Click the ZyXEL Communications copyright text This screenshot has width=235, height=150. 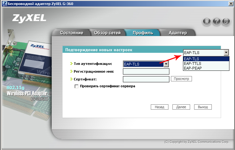point(197,142)
